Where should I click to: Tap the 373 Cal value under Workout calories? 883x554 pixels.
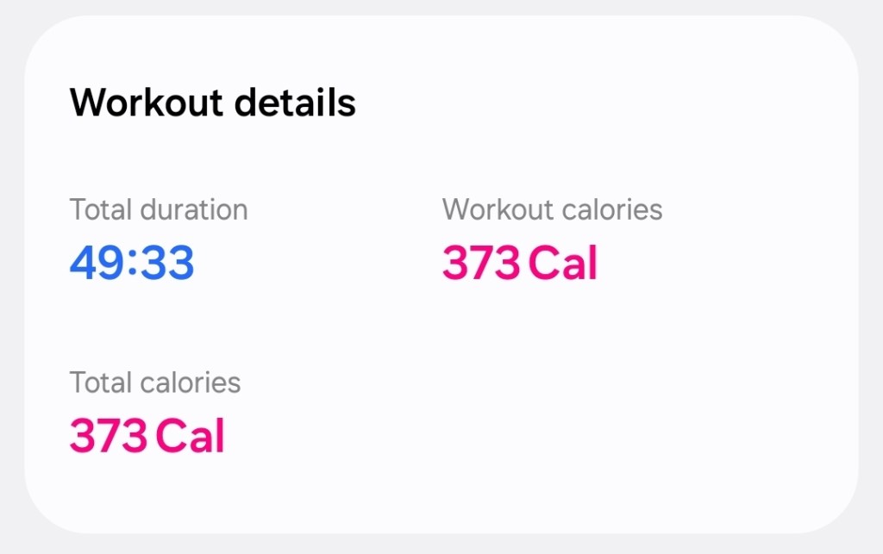click(519, 263)
